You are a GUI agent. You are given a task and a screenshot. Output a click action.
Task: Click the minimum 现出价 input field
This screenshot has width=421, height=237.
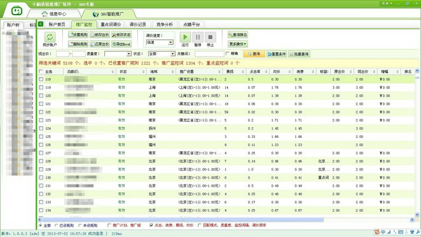coord(62,54)
